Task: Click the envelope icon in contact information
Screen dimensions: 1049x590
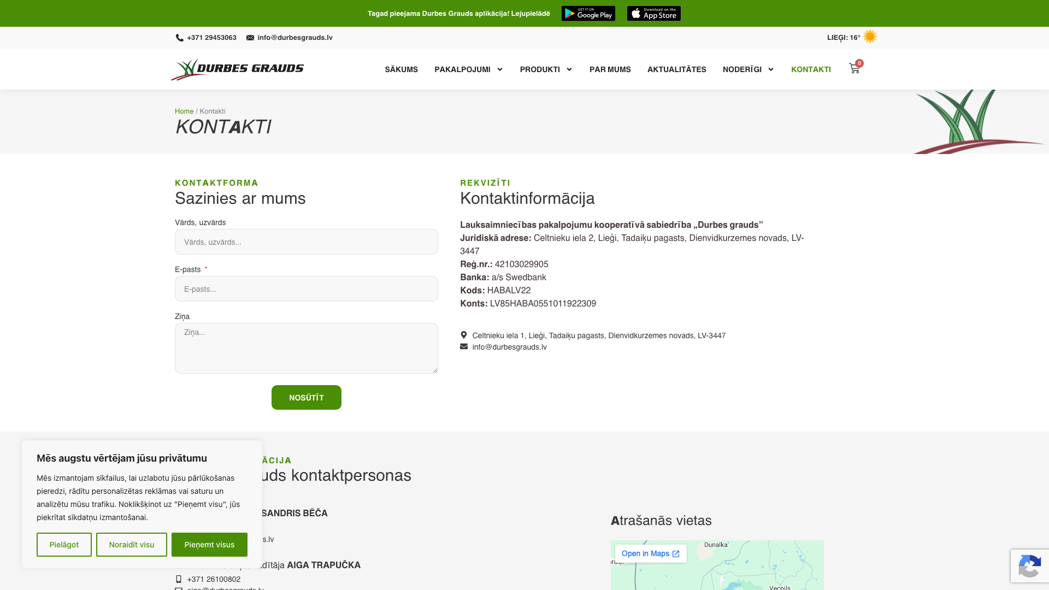Action: tap(464, 346)
